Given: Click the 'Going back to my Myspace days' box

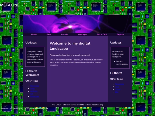Looking at the screenshot, I should [x=35, y=57].
